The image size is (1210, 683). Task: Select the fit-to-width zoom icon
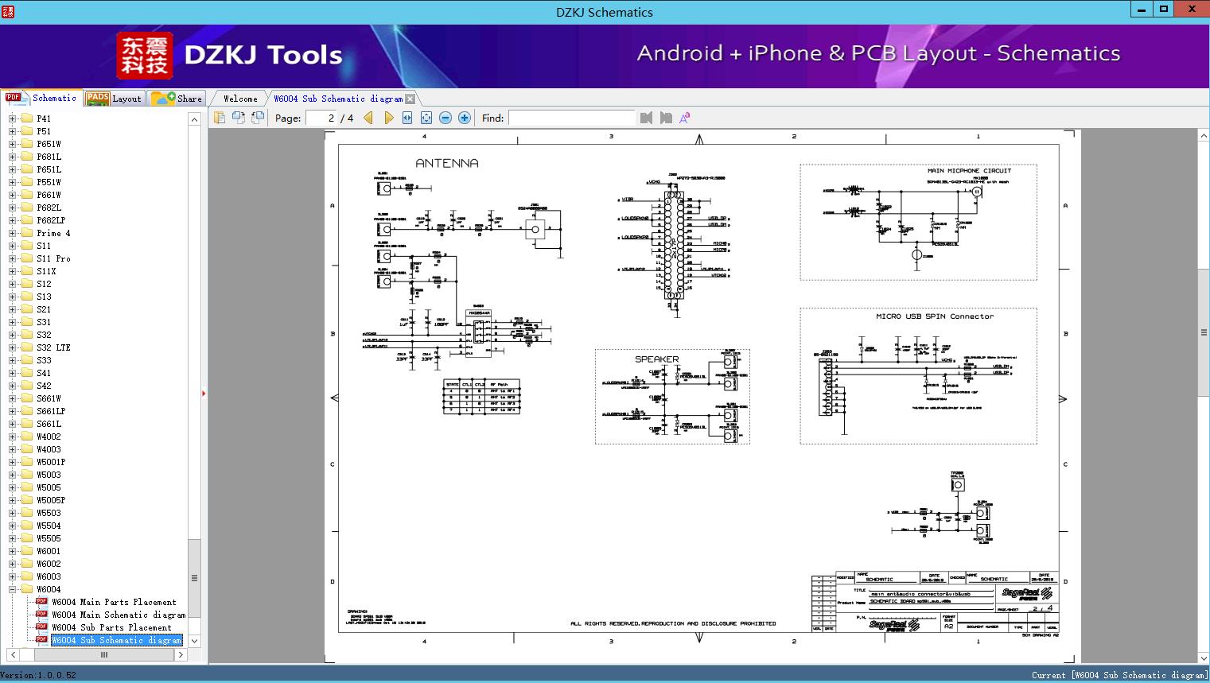pos(407,117)
